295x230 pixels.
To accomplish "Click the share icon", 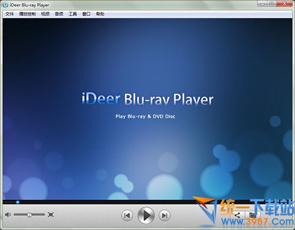I will 237,215.
